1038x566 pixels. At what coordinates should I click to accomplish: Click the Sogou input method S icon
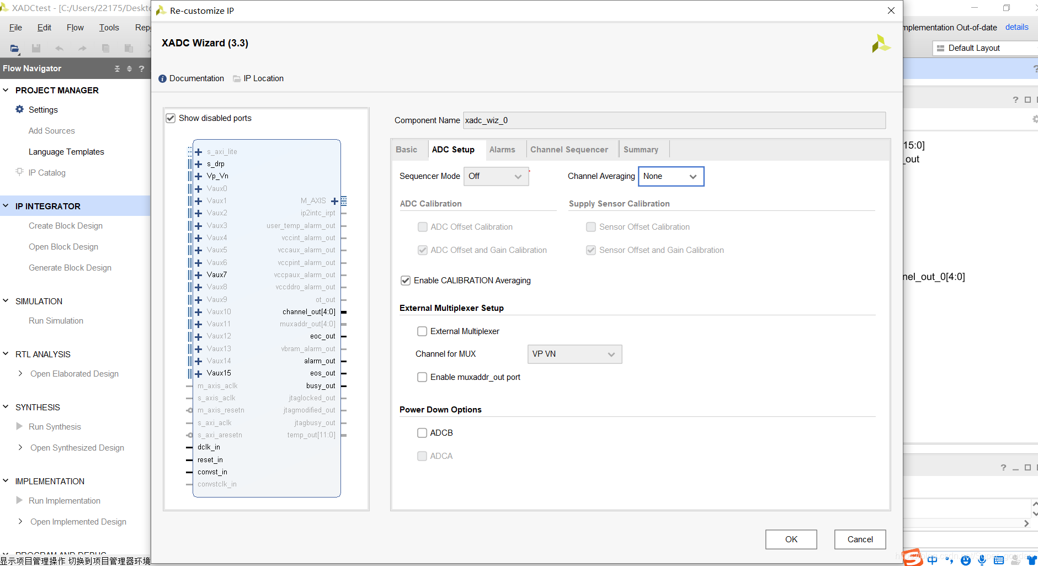(x=913, y=557)
